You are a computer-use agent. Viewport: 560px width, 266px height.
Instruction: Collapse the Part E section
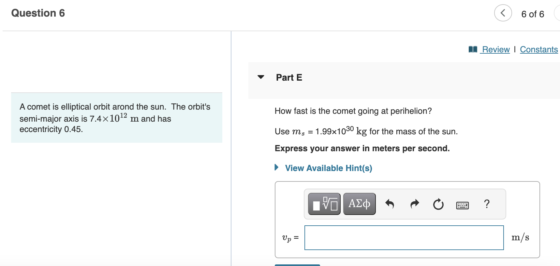coord(261,77)
